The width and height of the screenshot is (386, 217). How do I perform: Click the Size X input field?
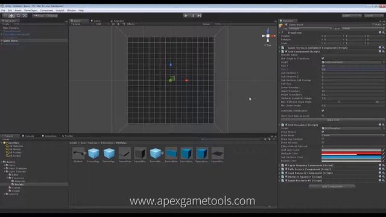(x=353, y=66)
